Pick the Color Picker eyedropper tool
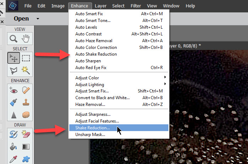The image size is (248, 164). [x=14, y=159]
